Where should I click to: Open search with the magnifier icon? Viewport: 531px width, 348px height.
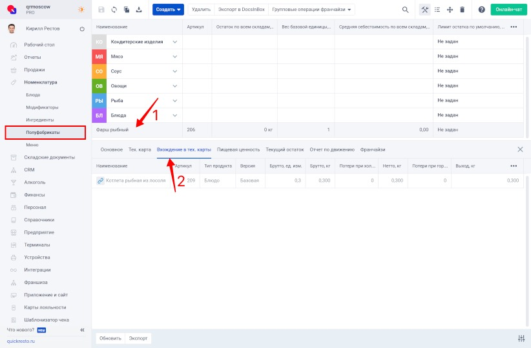(405, 10)
